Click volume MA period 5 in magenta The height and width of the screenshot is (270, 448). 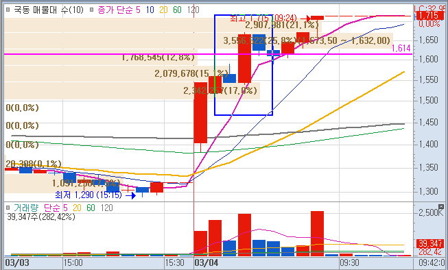65,208
